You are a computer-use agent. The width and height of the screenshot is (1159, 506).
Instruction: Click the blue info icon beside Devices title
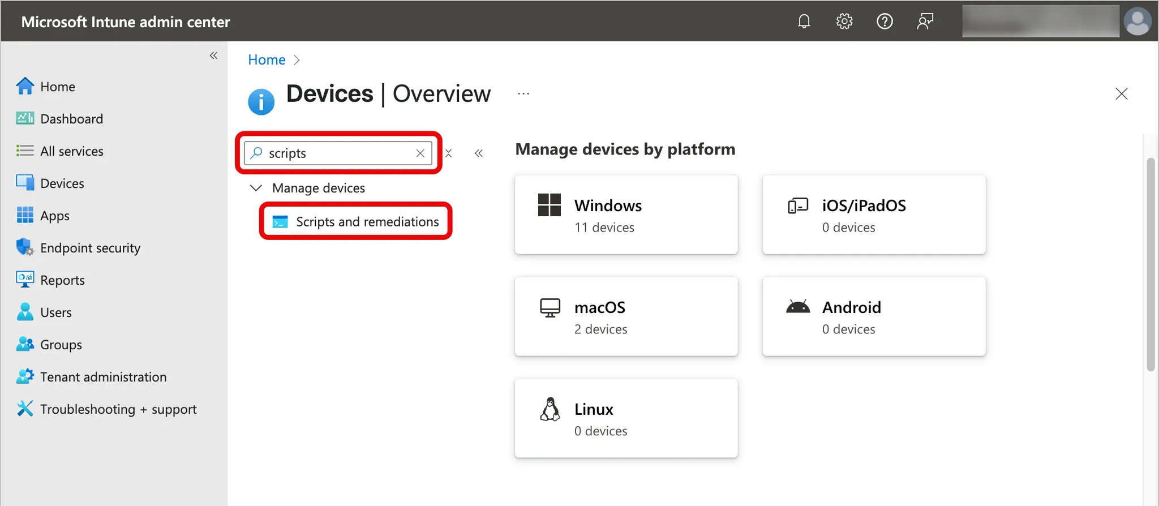point(261,102)
